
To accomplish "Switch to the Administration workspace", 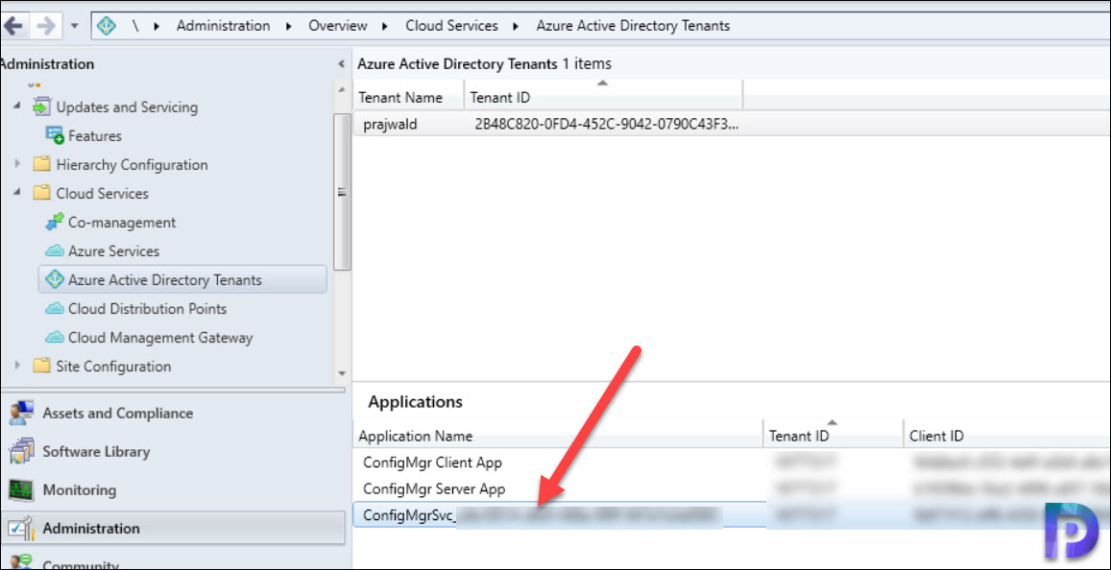I will 173,528.
